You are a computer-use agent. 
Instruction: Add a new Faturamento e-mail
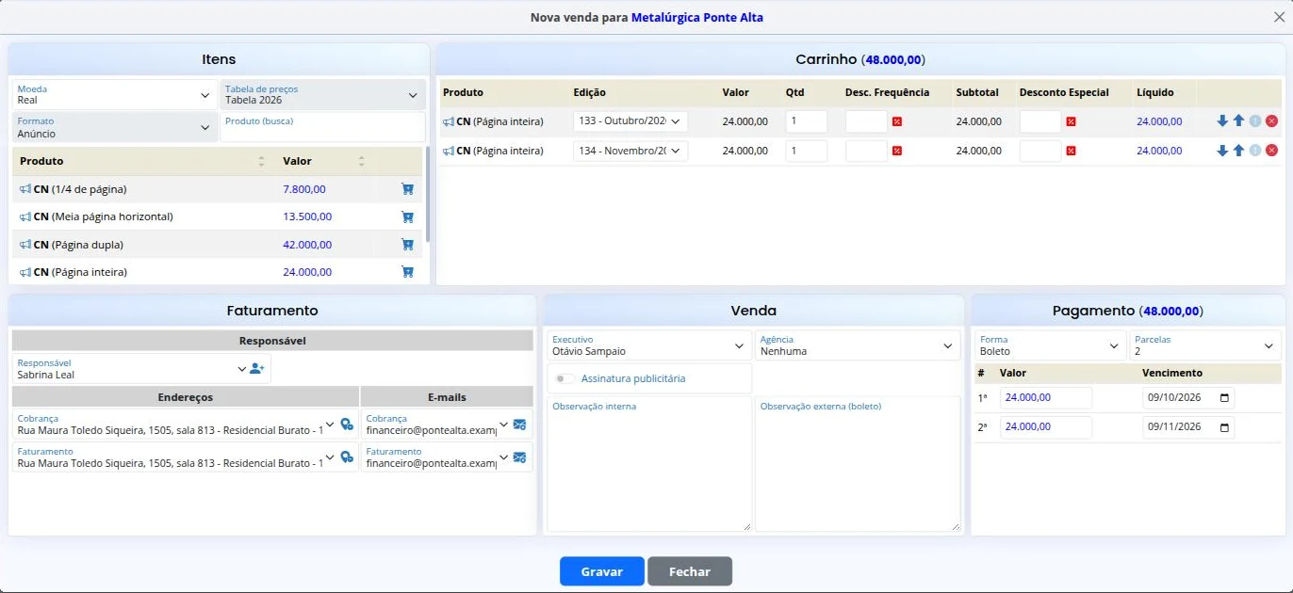[519, 457]
